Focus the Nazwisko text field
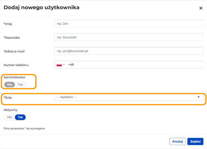The width and height of the screenshot is (207, 149). pyautogui.click(x=128, y=37)
